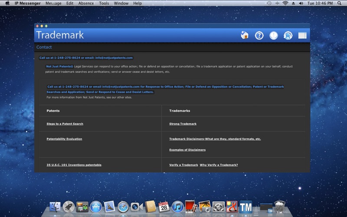The image size is (347, 217).
Task: Click the white panel icon in header
Action: (302, 36)
